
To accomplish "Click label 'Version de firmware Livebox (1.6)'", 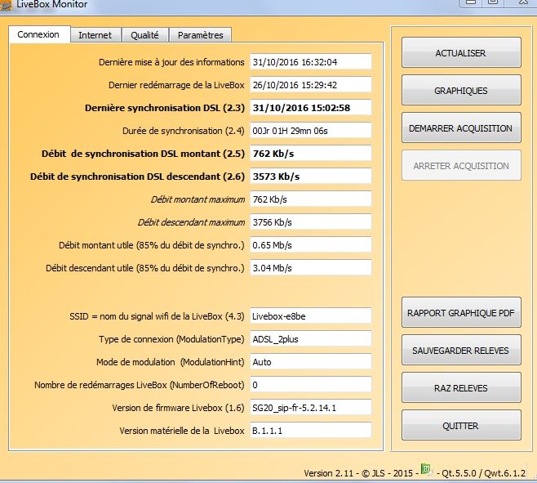I will (178, 408).
